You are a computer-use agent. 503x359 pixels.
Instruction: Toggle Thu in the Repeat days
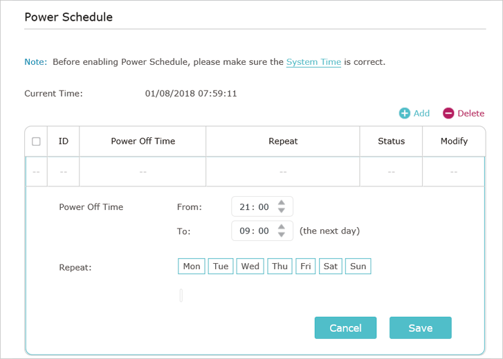pos(280,266)
